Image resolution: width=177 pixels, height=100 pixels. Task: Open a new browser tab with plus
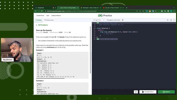click(127, 8)
